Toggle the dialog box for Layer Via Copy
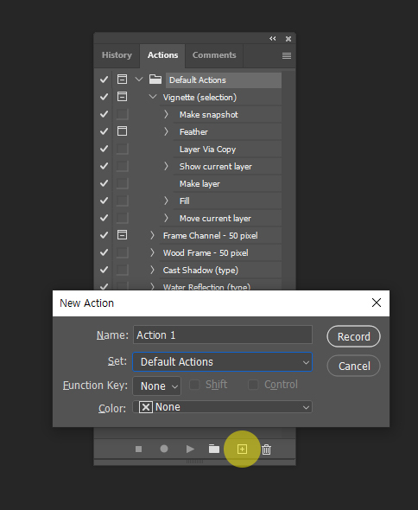This screenshot has width=418, height=510. click(123, 149)
